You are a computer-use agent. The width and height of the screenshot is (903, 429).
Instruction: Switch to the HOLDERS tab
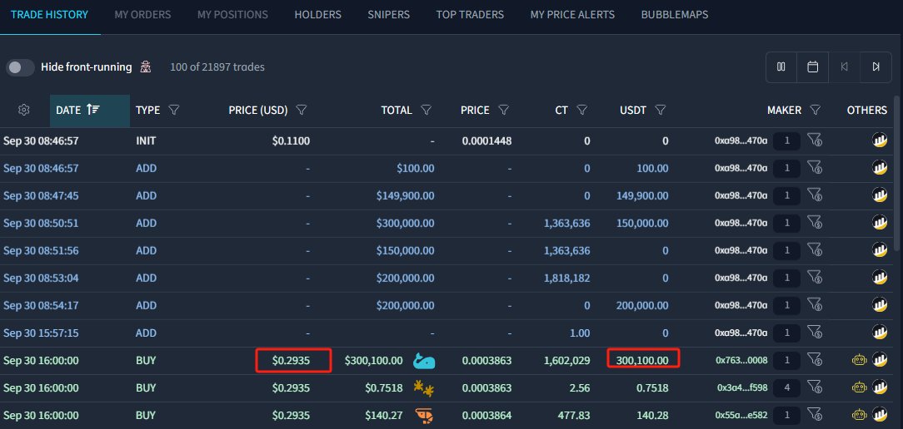[x=318, y=14]
